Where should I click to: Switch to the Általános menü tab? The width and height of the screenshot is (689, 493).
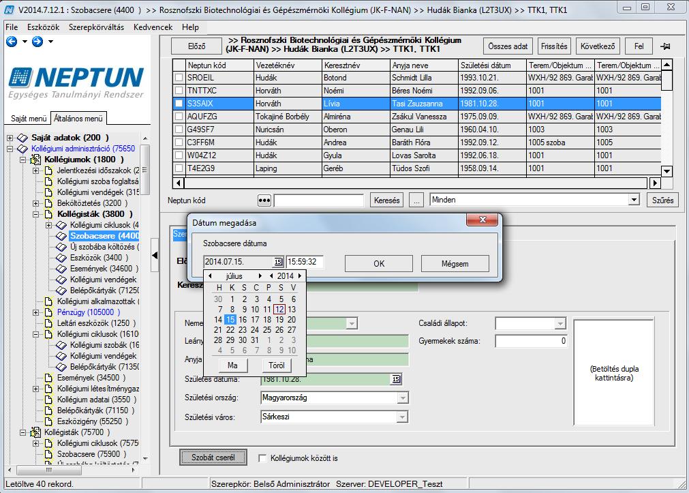click(78, 118)
